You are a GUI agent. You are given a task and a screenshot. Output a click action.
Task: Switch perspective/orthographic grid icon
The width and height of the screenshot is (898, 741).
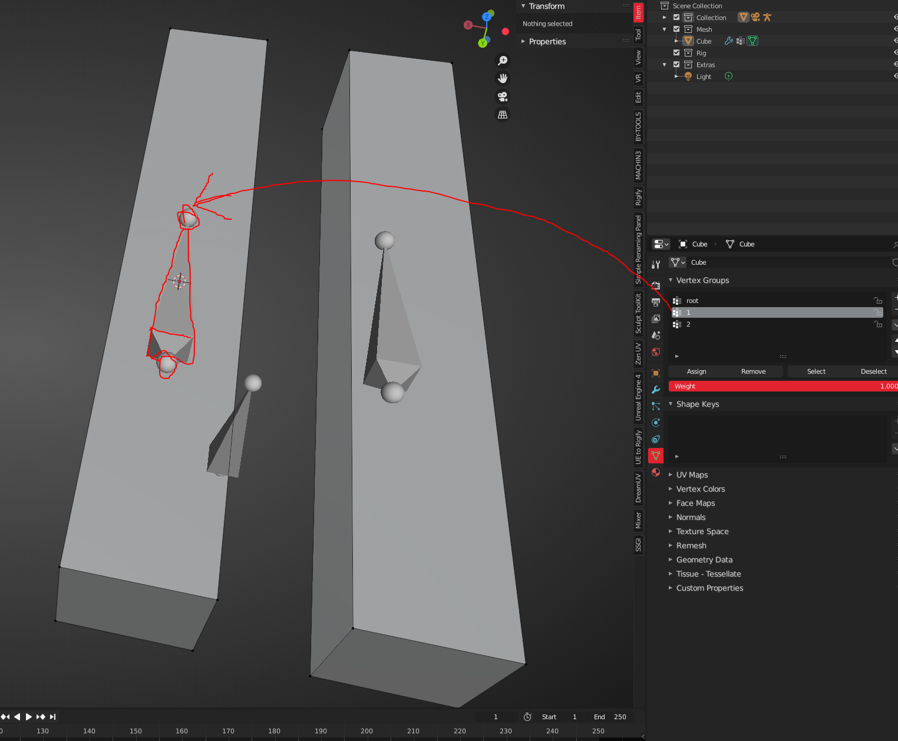(503, 115)
